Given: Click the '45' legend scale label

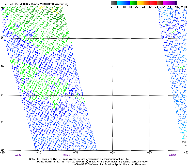Looking at the screenshot, I should tap(169, 7).
